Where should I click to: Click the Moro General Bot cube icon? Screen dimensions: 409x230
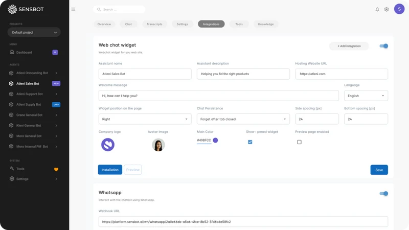(x=11, y=136)
